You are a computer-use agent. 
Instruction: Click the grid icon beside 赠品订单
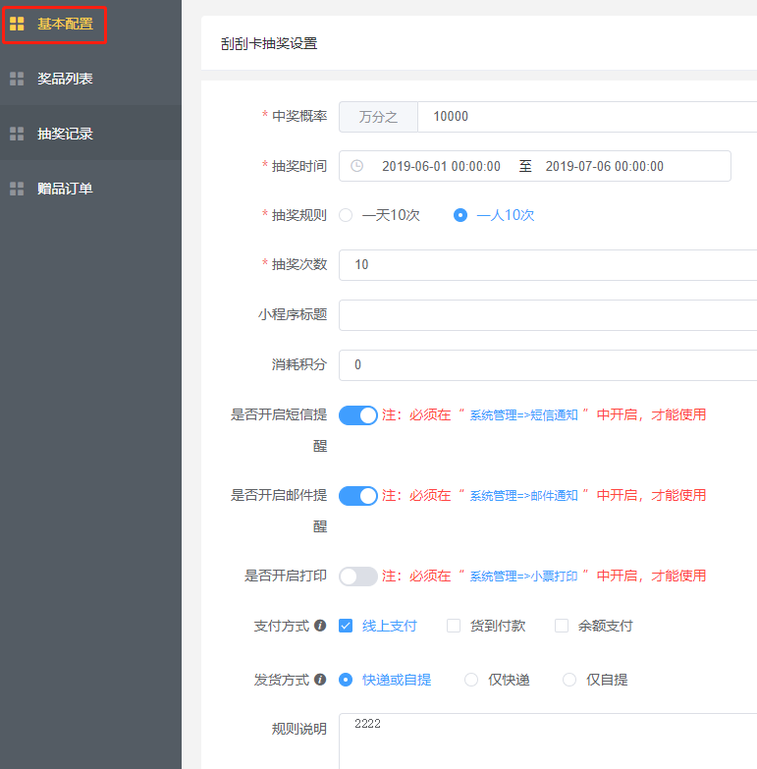point(17,189)
